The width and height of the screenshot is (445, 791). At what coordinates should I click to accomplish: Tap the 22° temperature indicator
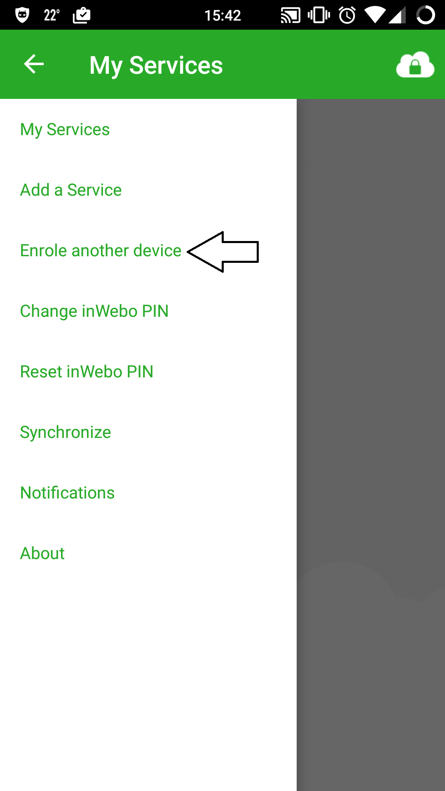click(50, 15)
